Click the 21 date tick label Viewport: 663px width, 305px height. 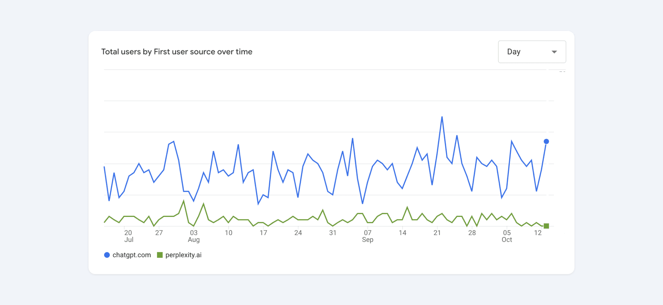coord(437,233)
